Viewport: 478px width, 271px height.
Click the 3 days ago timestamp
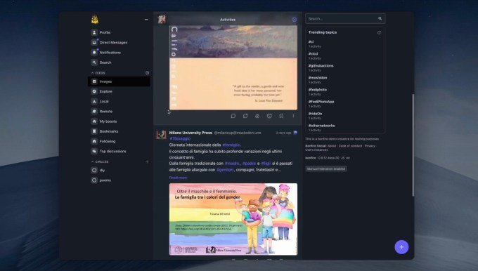(283, 133)
